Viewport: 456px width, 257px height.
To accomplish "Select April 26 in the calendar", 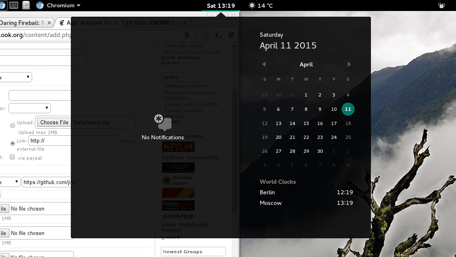I will click(x=265, y=151).
